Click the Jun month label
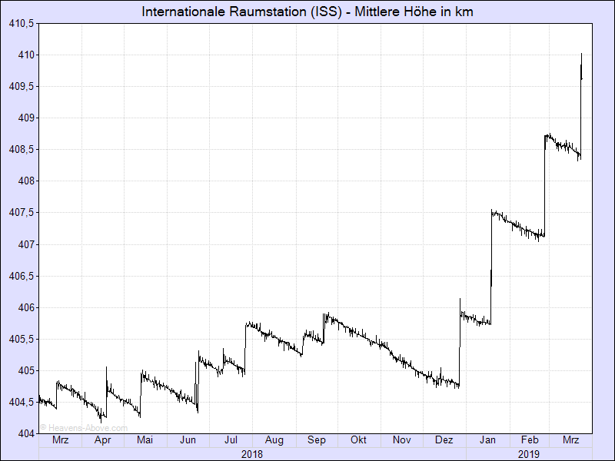615x461 pixels. tap(188, 440)
